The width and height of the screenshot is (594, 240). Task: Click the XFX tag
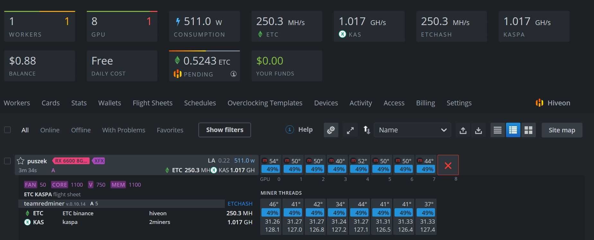(x=99, y=161)
